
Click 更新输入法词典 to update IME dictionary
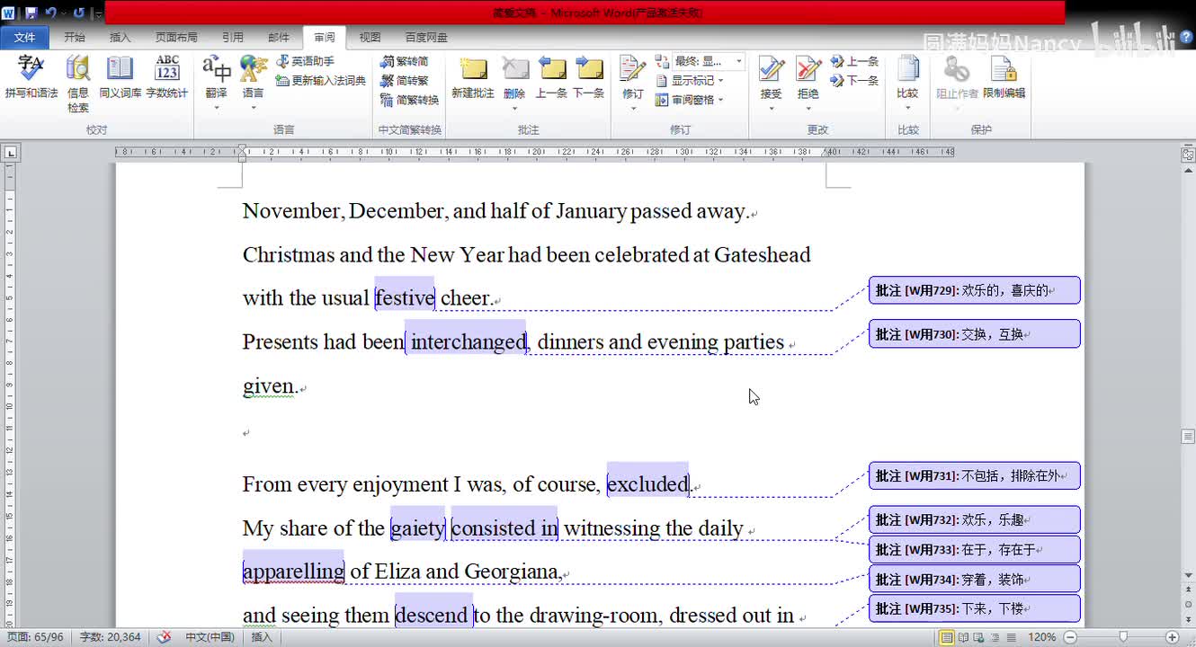point(320,81)
